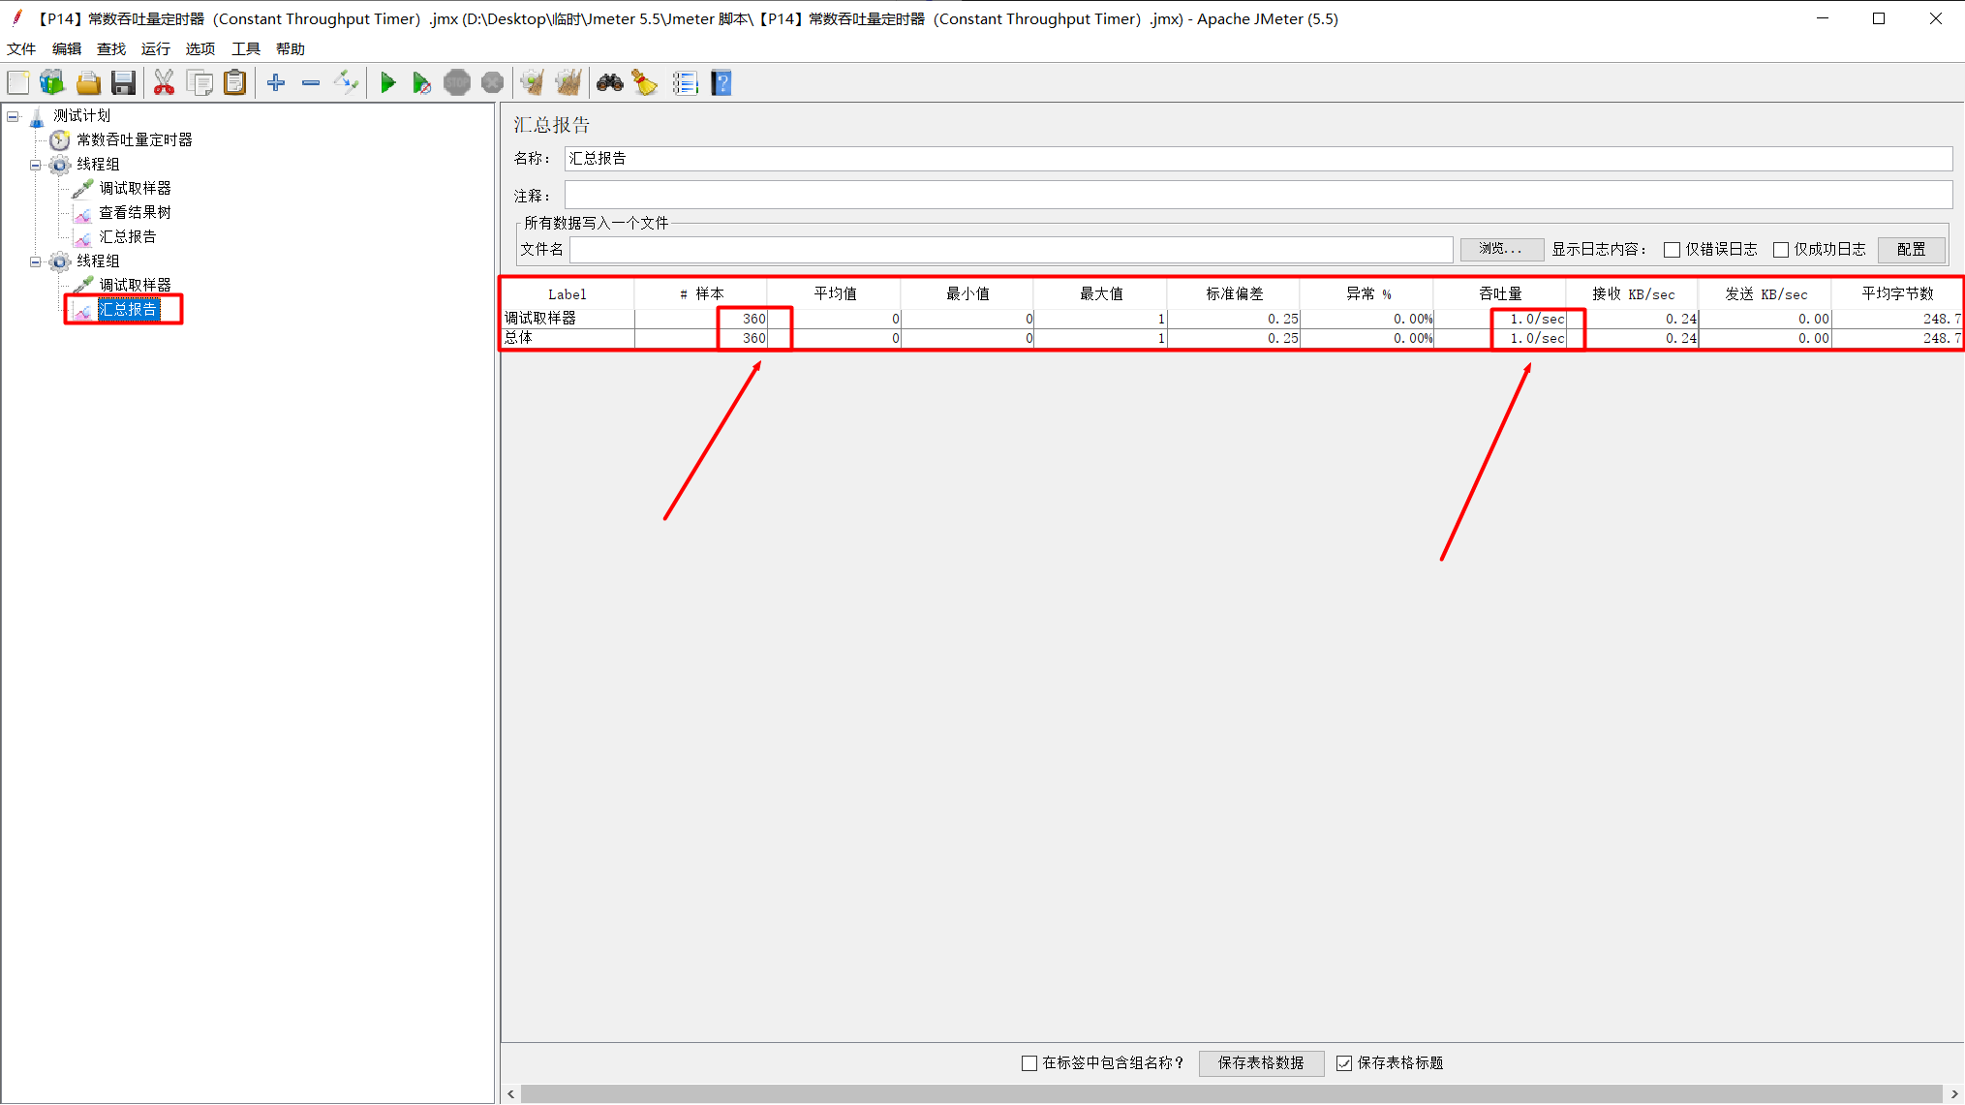
Task: Click the Cut scissors toolbar icon
Action: [164, 83]
